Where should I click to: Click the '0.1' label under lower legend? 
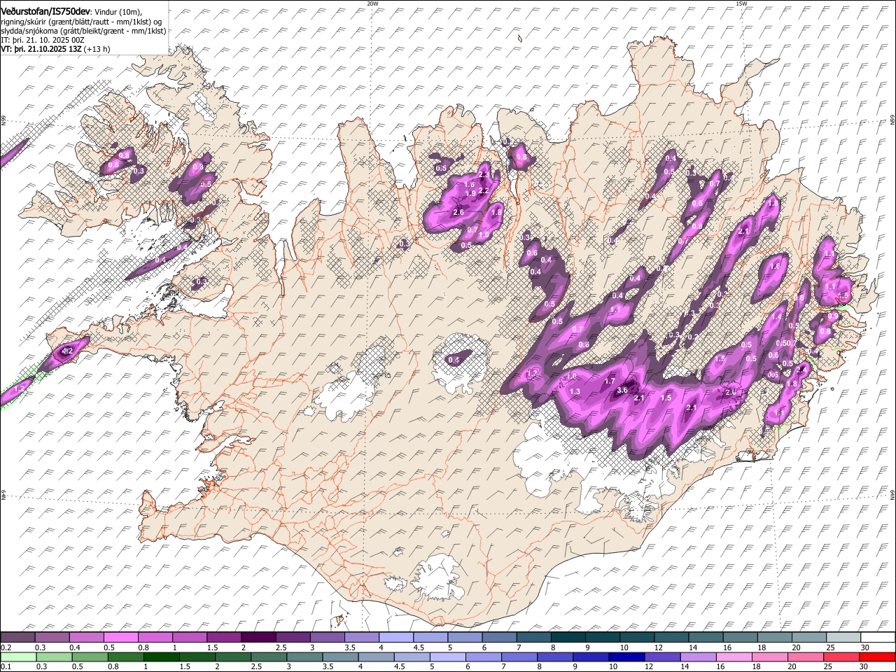[x=6, y=666]
